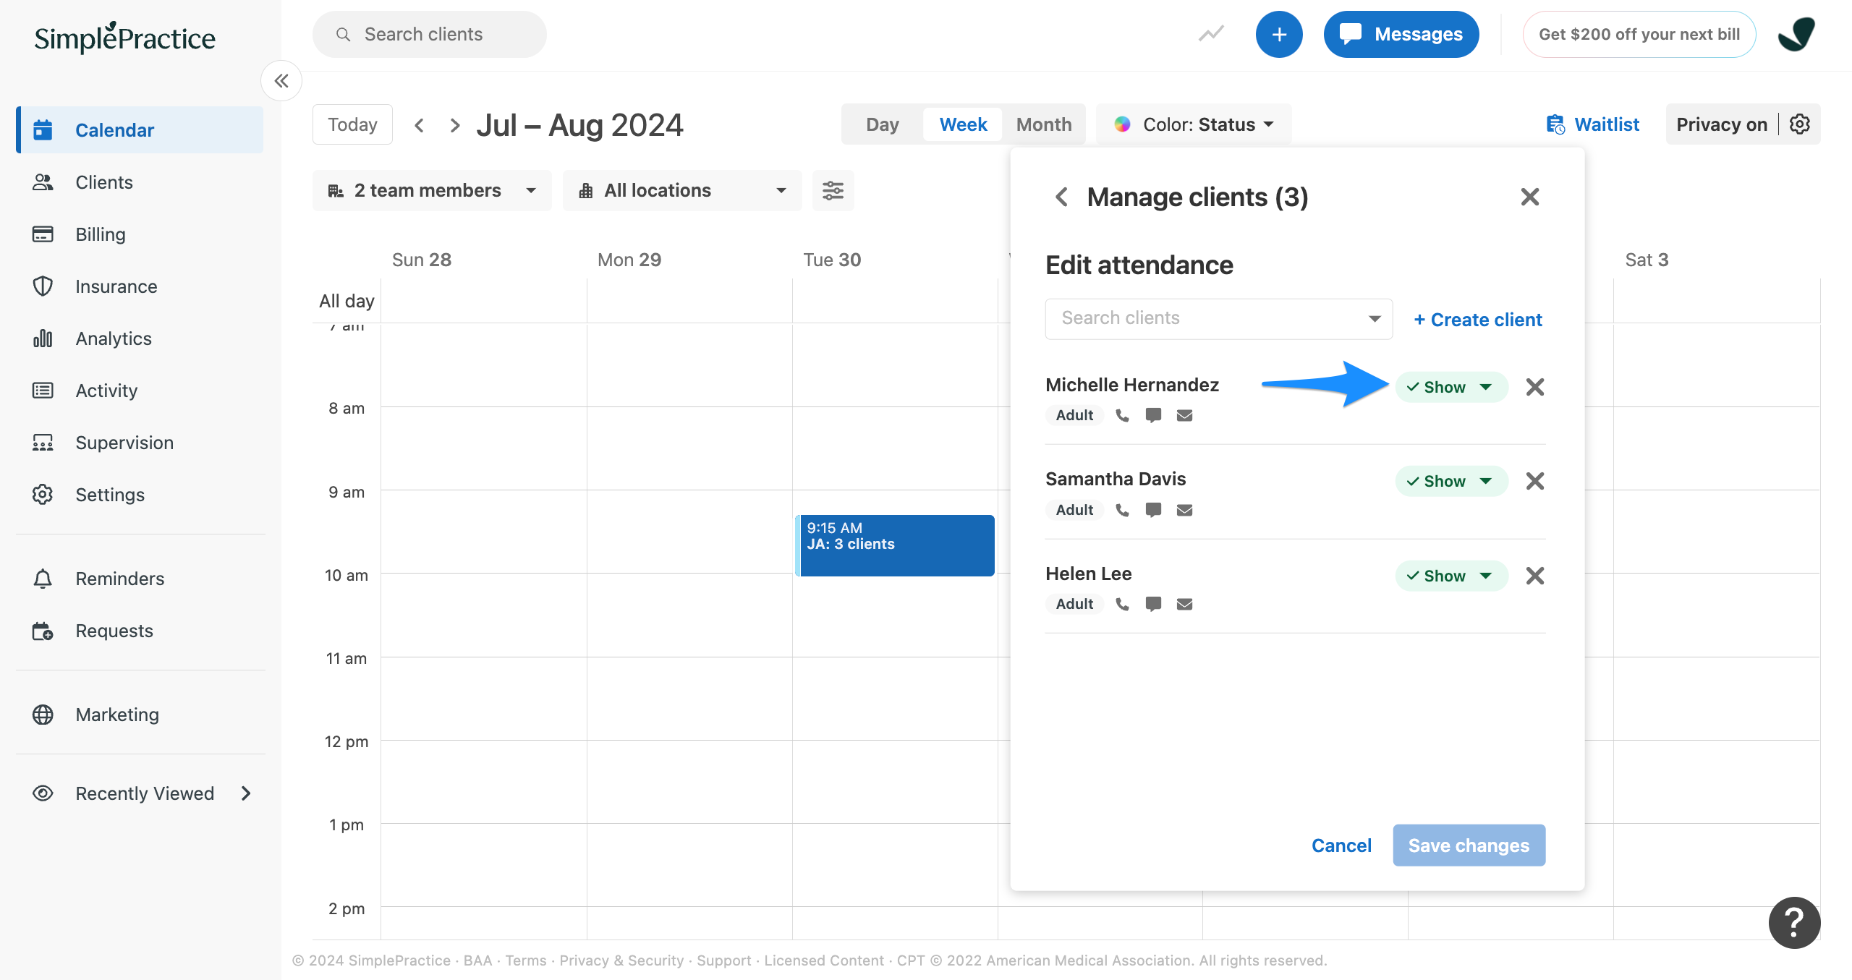Click Get $200 off your next bill
Screen dimensions: 1852x980
pyautogui.click(x=1639, y=34)
